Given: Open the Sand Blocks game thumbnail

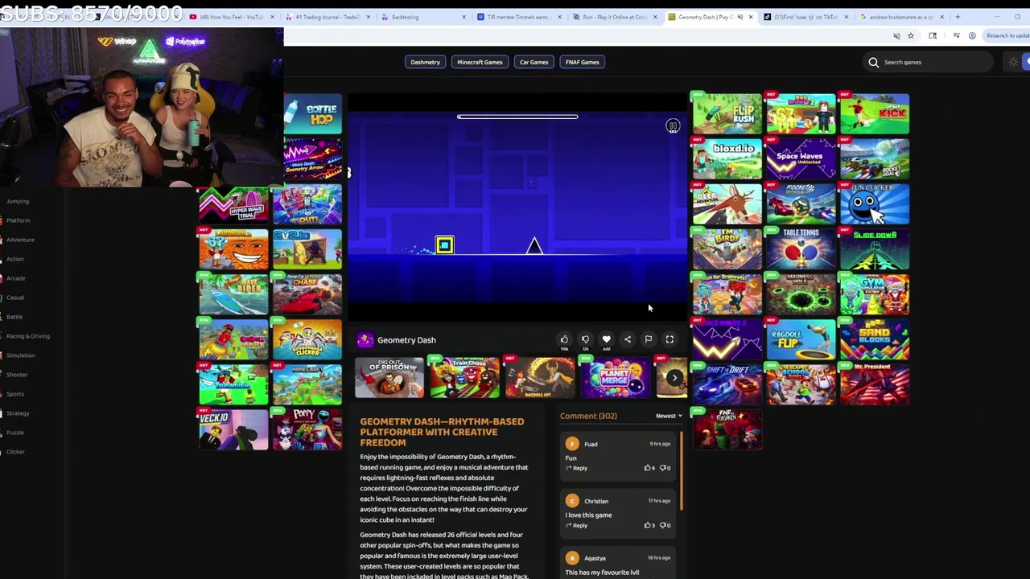Looking at the screenshot, I should point(875,339).
